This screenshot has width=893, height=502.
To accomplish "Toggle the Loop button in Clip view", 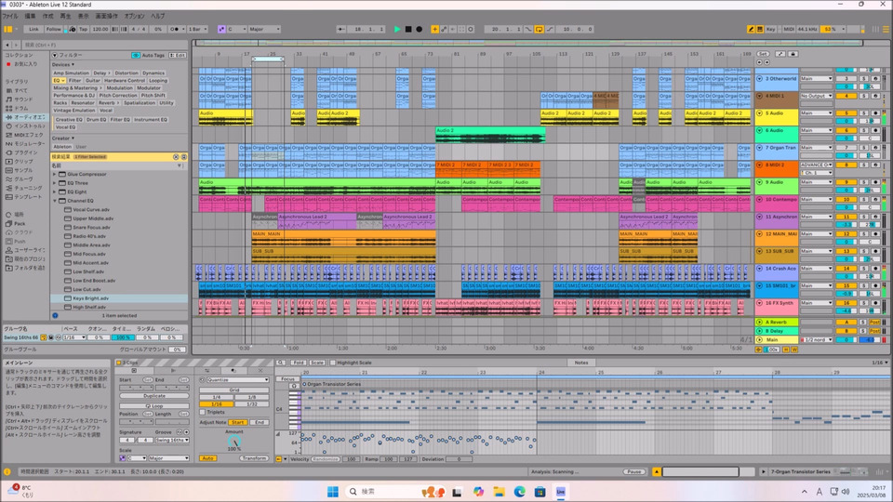I will click(x=154, y=406).
